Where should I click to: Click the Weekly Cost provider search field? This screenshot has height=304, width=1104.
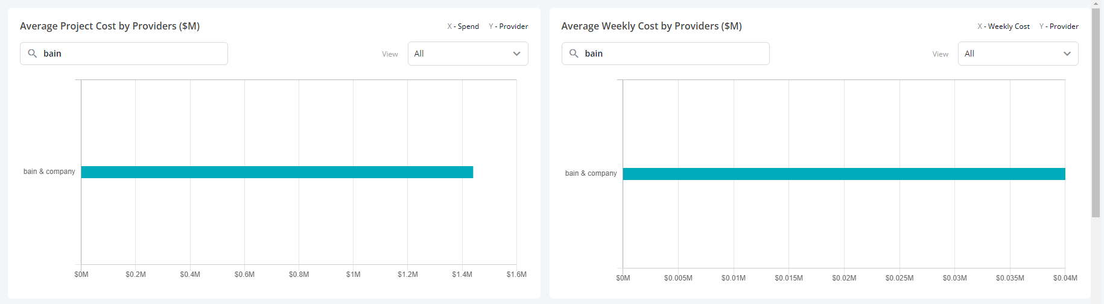click(665, 54)
